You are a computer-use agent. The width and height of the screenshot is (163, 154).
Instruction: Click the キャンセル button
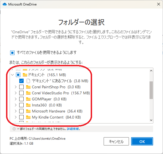click(116, 141)
